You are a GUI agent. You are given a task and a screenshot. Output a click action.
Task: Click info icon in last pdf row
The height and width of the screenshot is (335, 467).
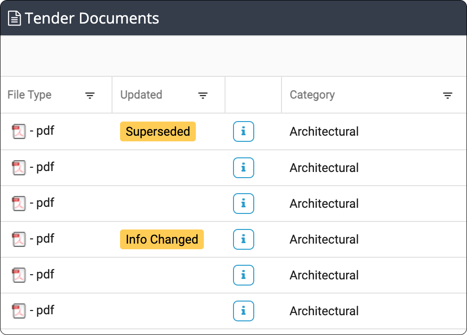pyautogui.click(x=243, y=311)
